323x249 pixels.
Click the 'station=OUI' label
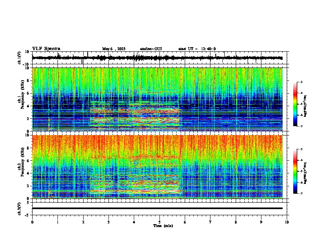[x=151, y=49]
